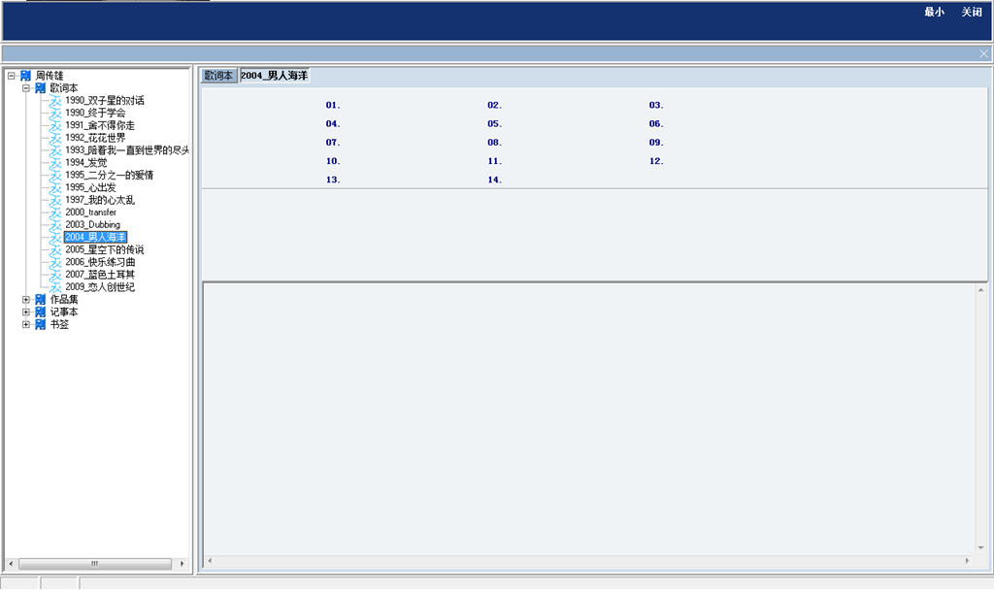
Task: Click the icon beside 2009_恋人创世纪
Action: click(x=55, y=287)
